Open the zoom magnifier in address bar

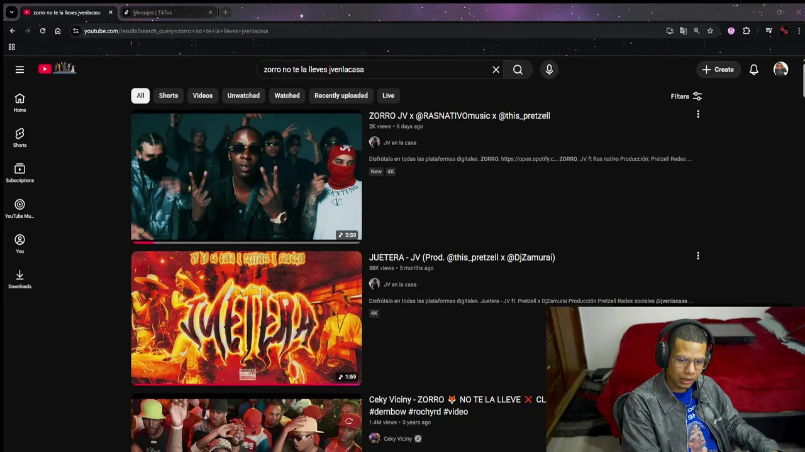(x=696, y=31)
